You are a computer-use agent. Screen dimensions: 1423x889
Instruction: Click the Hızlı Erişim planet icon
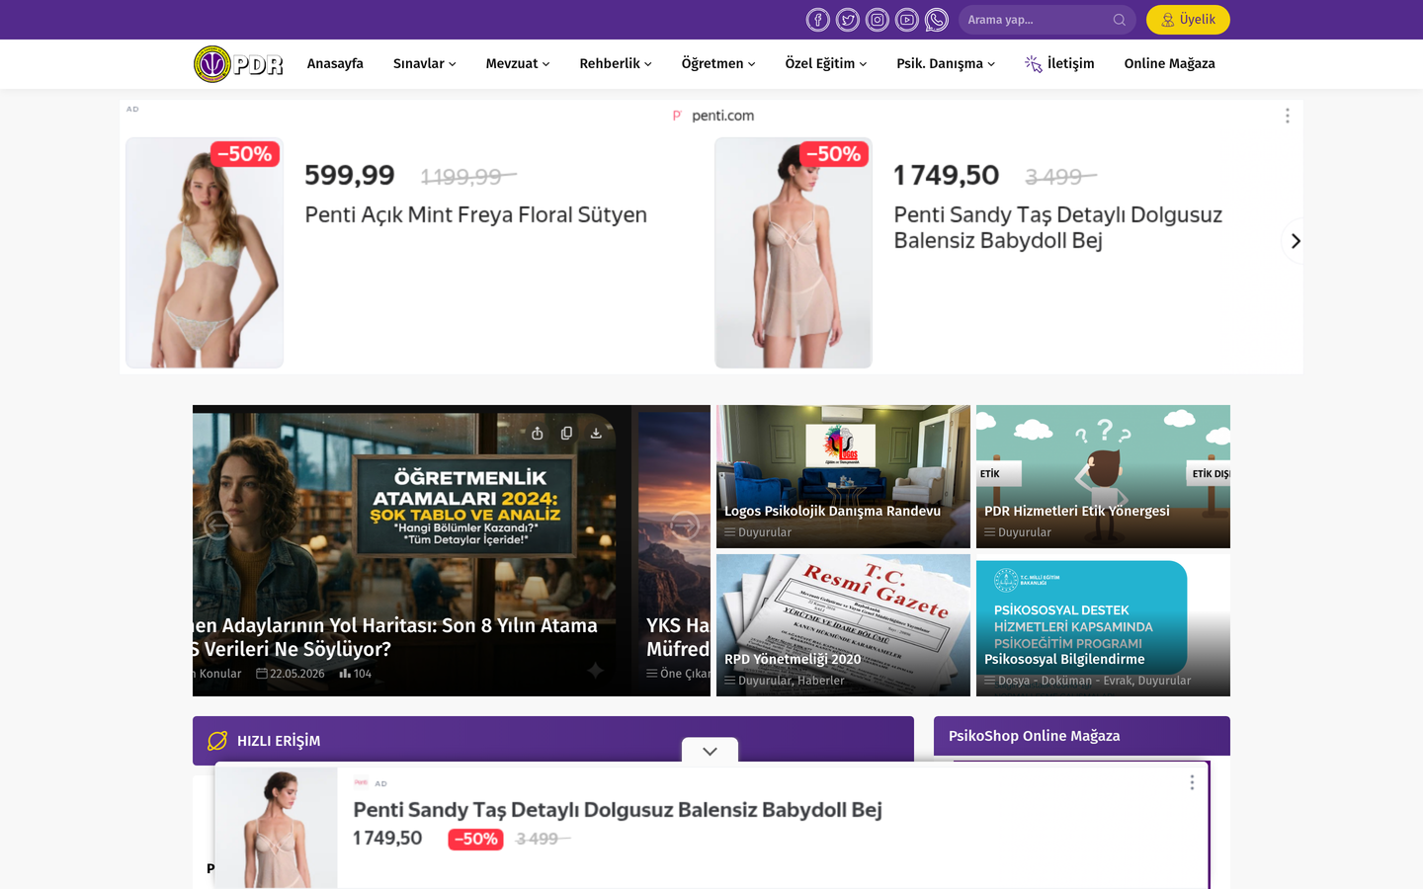[x=217, y=741]
